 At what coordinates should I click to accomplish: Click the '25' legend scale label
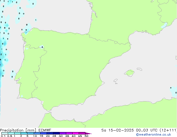tap(54, 136)
